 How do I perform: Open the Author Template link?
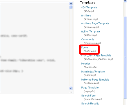coord(90,31)
